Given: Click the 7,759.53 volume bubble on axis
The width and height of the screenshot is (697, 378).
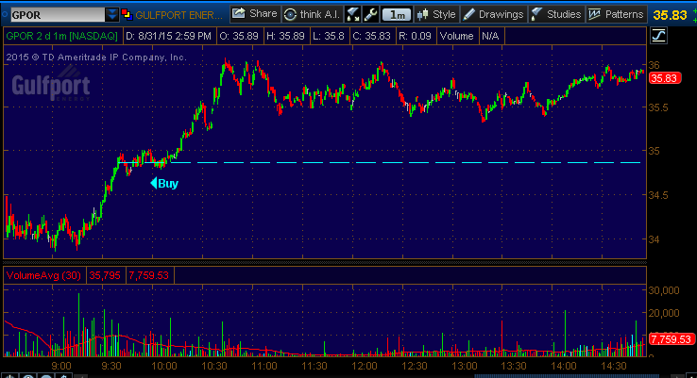Looking at the screenshot, I should point(671,338).
